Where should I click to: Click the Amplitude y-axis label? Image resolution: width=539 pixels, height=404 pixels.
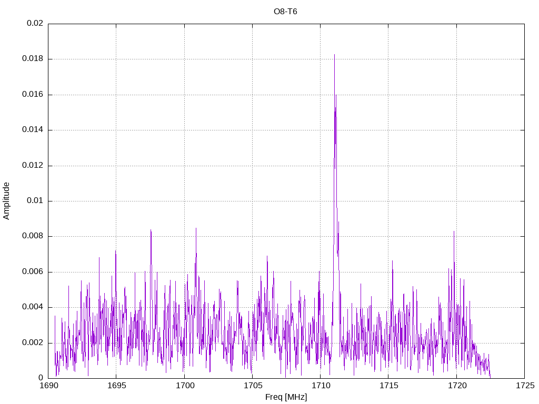[6, 201]
